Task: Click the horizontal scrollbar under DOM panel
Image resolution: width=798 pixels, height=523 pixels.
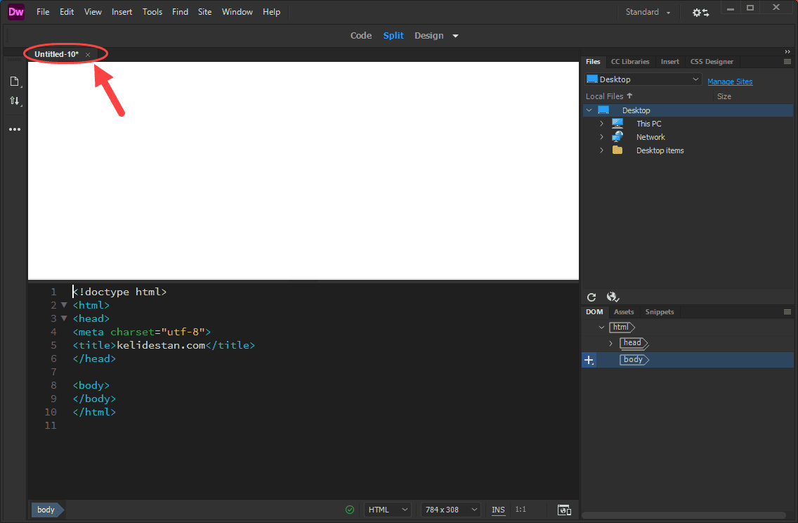Action: pyautogui.click(x=684, y=515)
